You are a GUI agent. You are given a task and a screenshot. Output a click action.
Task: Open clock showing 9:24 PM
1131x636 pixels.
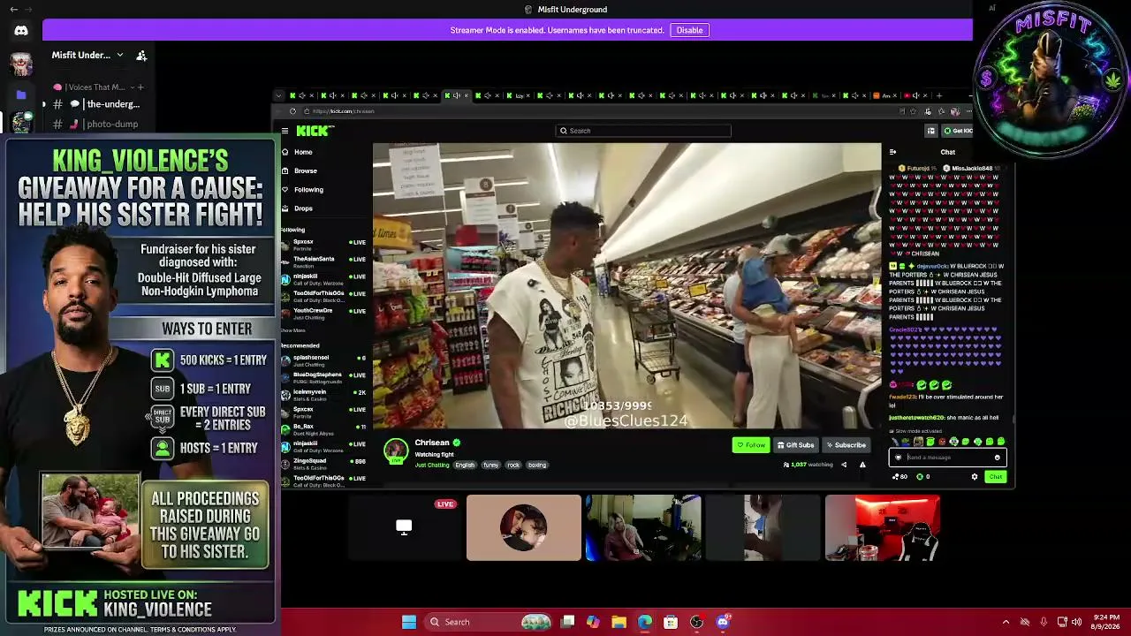click(x=1104, y=622)
